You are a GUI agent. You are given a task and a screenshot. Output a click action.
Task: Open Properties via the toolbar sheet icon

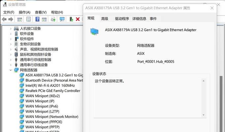click(x=28, y=19)
